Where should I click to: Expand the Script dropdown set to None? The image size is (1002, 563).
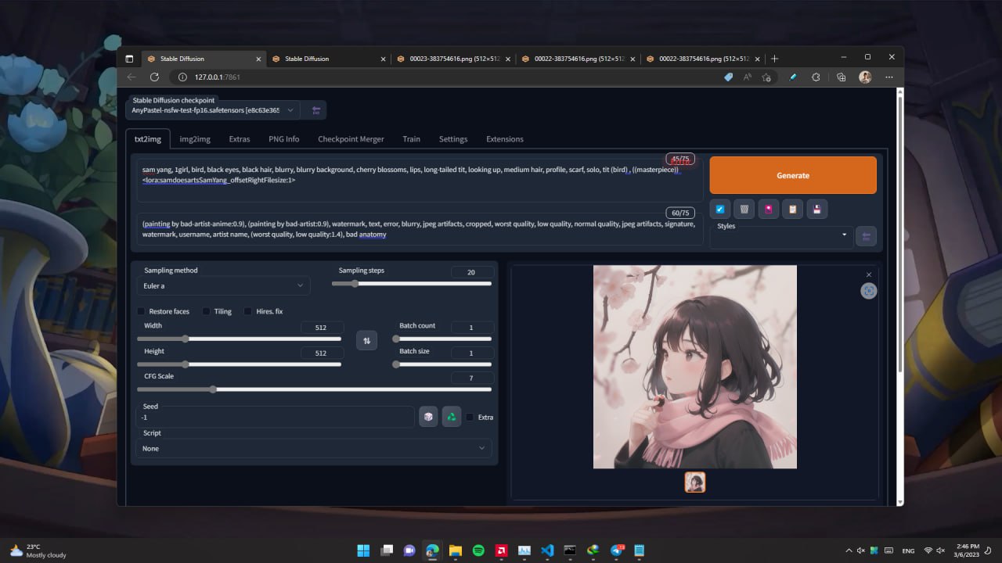[314, 448]
